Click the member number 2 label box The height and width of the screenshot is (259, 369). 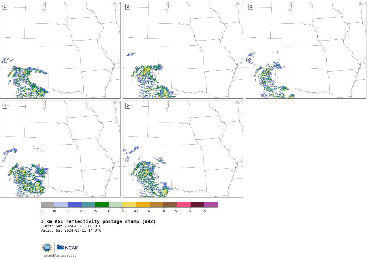pos(128,7)
